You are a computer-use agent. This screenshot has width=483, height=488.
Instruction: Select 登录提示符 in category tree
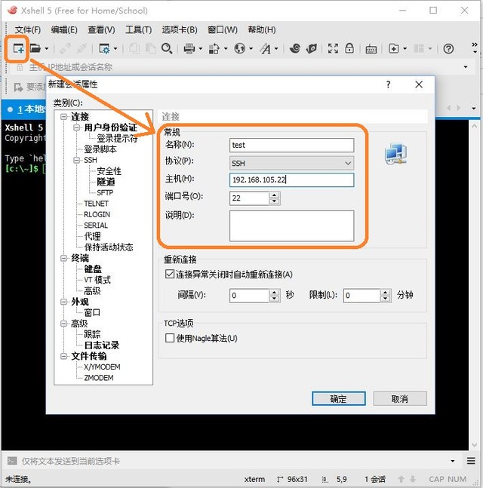point(117,138)
